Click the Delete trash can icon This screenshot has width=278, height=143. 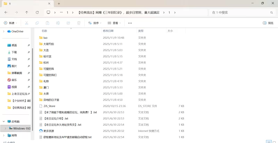[79, 23]
